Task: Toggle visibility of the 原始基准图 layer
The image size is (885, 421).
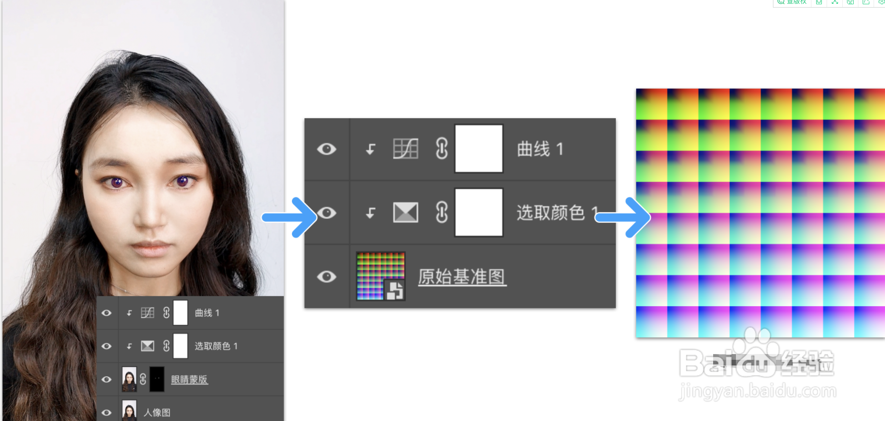Action: [327, 276]
